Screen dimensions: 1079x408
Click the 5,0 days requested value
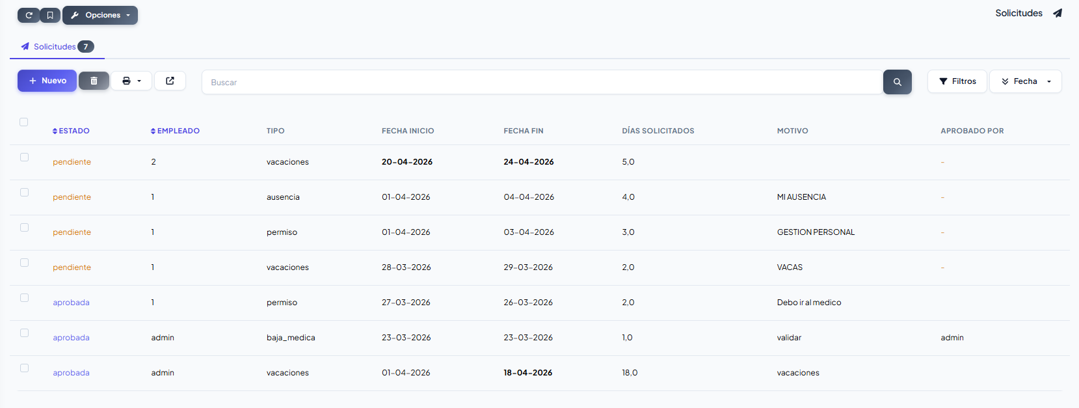[628, 162]
